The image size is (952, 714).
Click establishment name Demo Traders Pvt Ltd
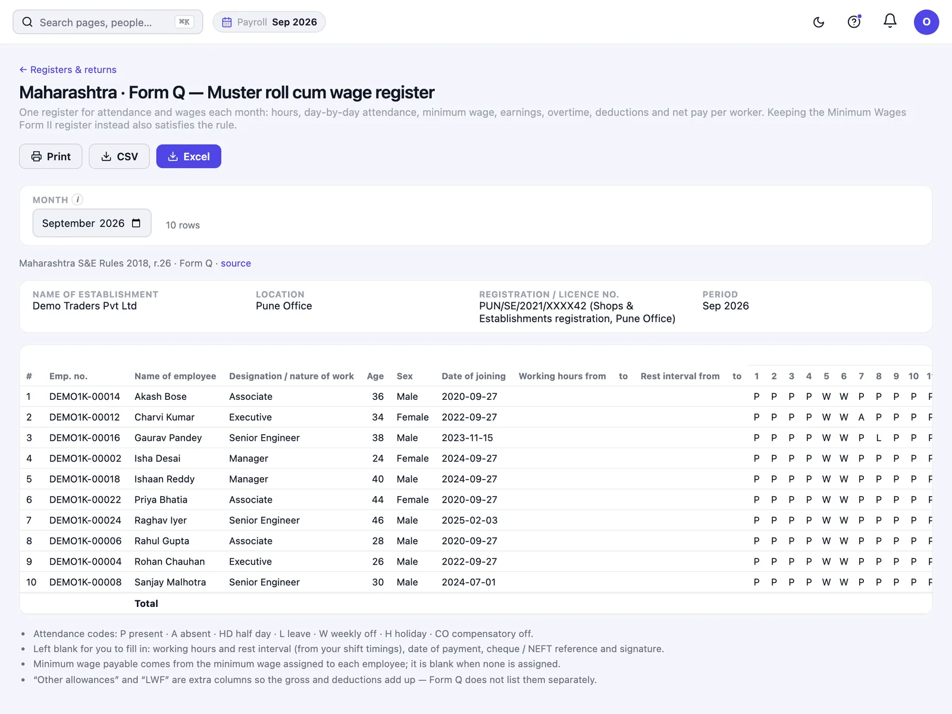click(84, 306)
